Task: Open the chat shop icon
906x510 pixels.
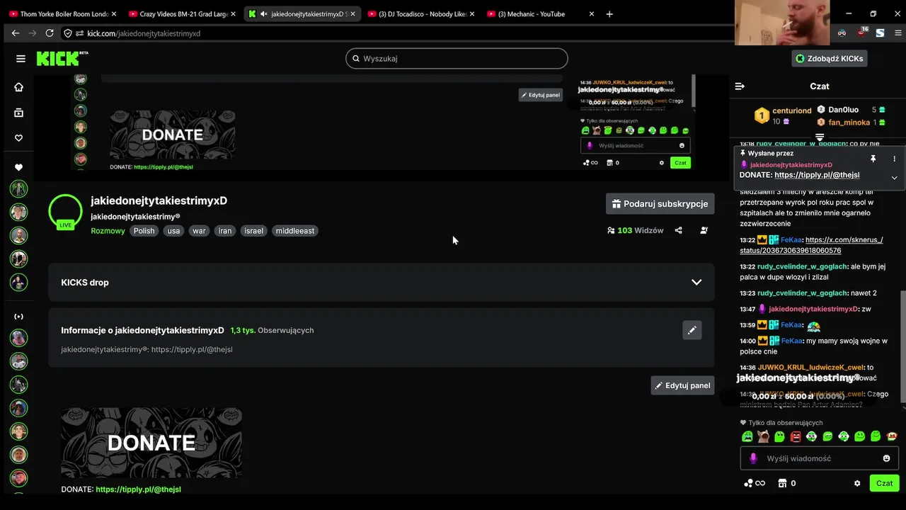Action: (782, 483)
